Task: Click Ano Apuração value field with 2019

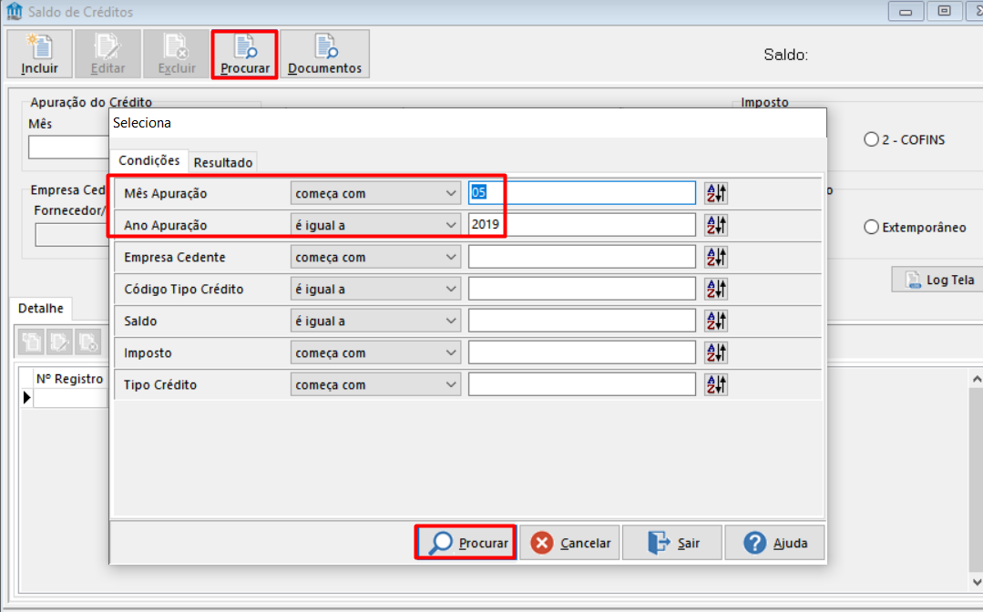Action: [582, 225]
